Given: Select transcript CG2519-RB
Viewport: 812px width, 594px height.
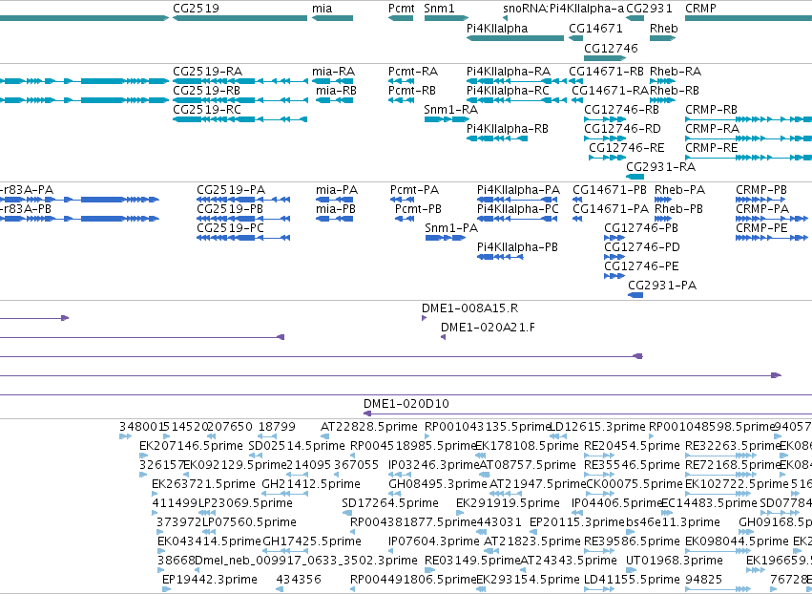Looking at the screenshot, I should click(239, 100).
